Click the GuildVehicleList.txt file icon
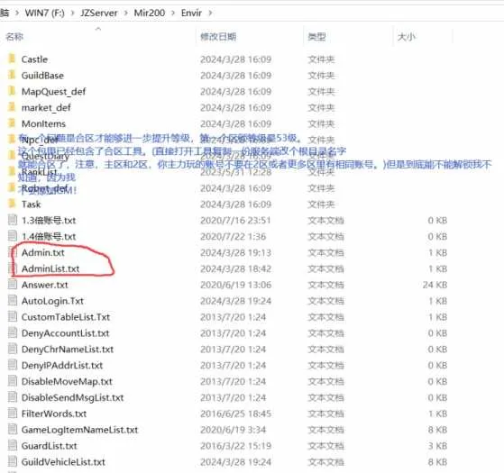The image size is (504, 473). pyautogui.click(x=13, y=461)
